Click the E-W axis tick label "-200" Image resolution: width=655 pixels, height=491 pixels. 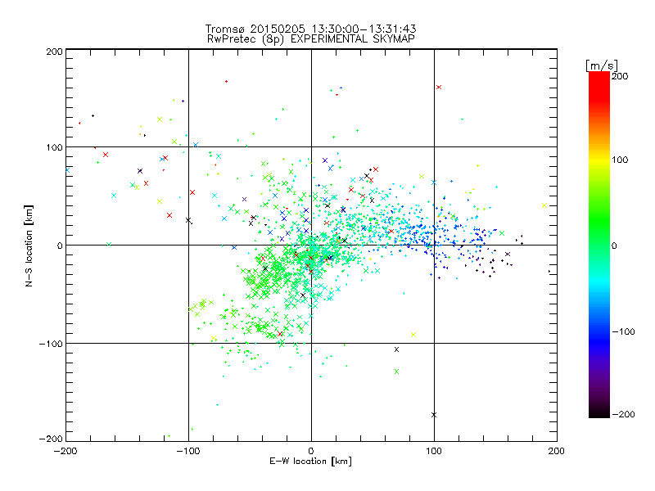[65, 451]
